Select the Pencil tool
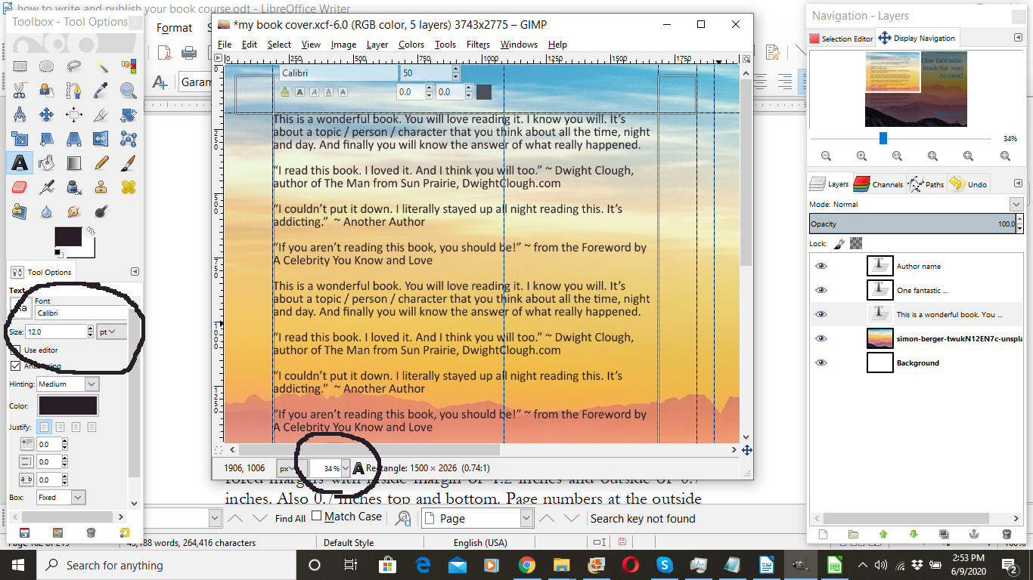Screen dimensions: 1033x580 [x=101, y=162]
